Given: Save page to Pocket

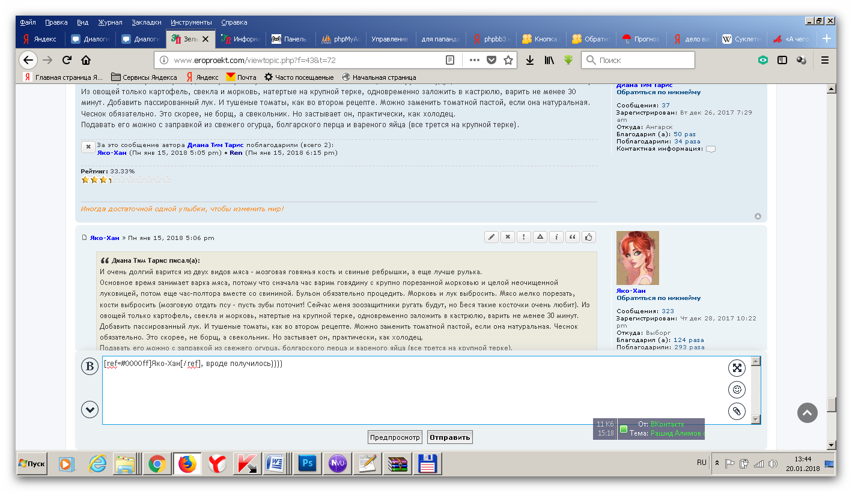Looking at the screenshot, I should (x=491, y=60).
